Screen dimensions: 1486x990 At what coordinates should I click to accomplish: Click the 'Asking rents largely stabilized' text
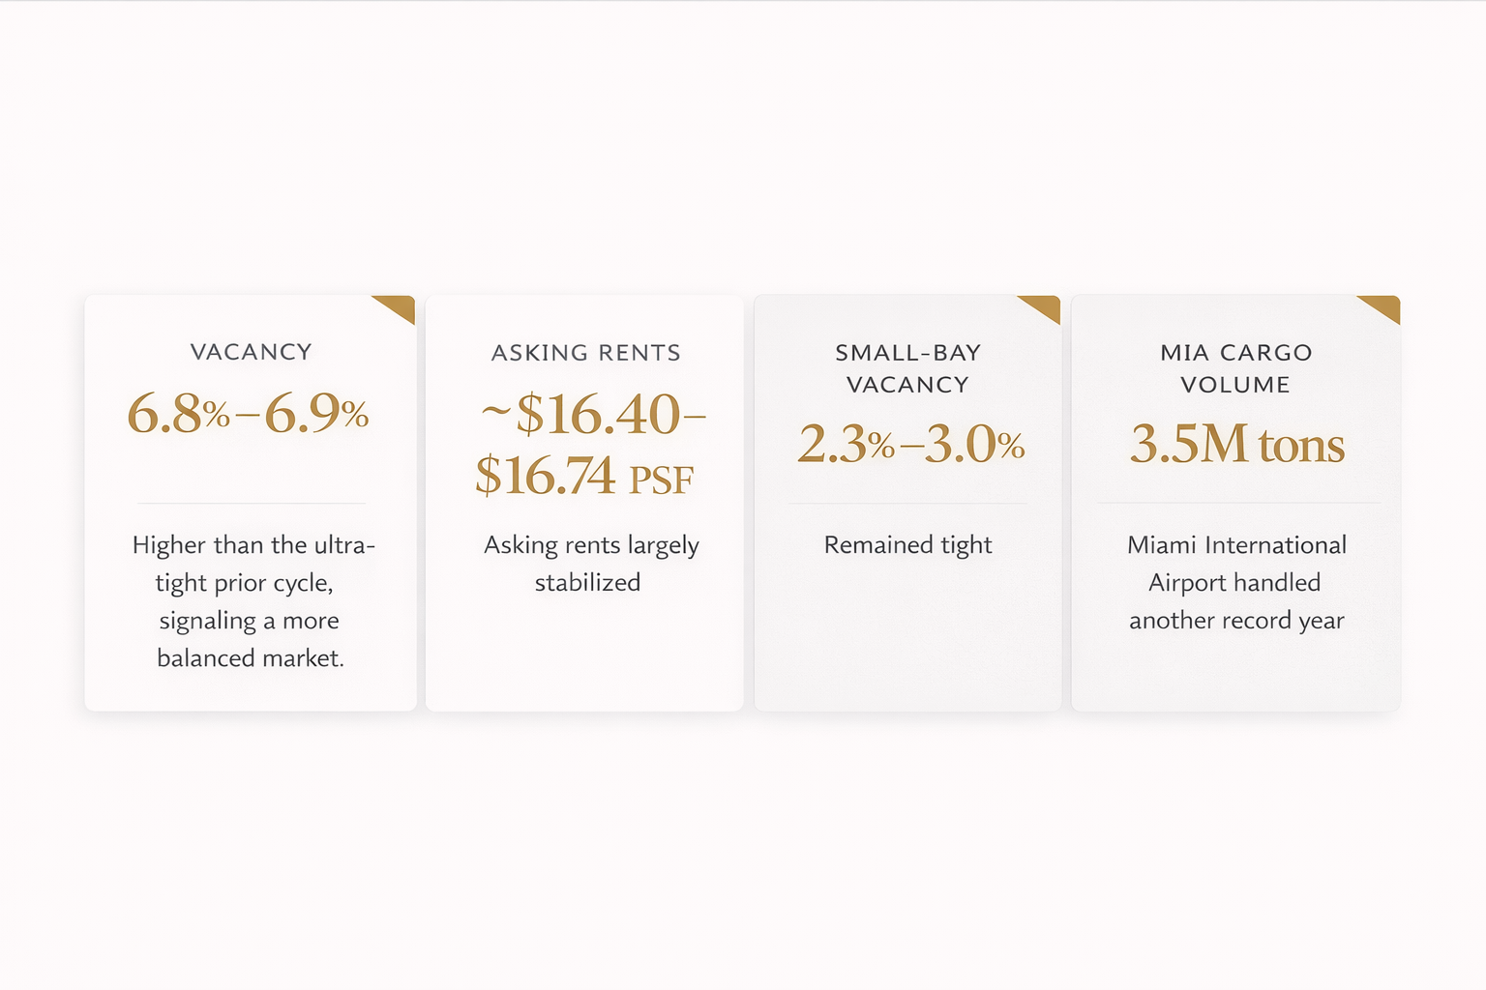click(589, 563)
